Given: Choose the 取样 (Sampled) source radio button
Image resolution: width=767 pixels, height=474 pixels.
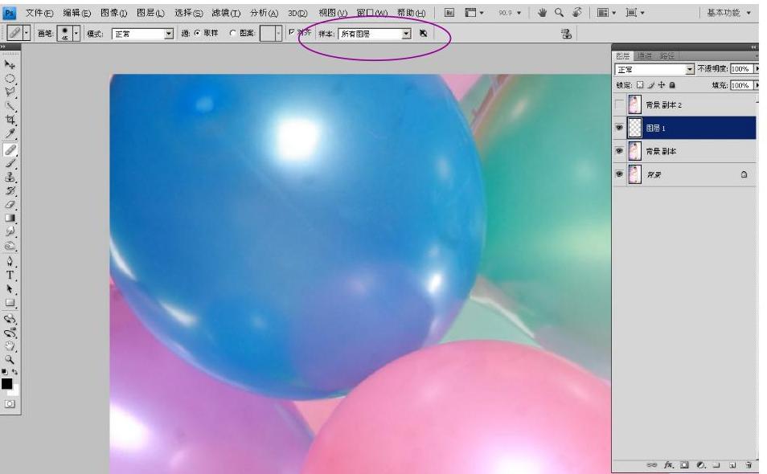Looking at the screenshot, I should [198, 33].
